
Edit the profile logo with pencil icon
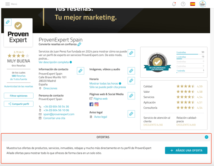[x=8, y=22]
